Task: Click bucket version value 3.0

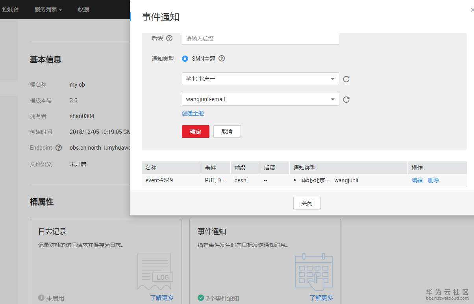Action: pyautogui.click(x=74, y=100)
